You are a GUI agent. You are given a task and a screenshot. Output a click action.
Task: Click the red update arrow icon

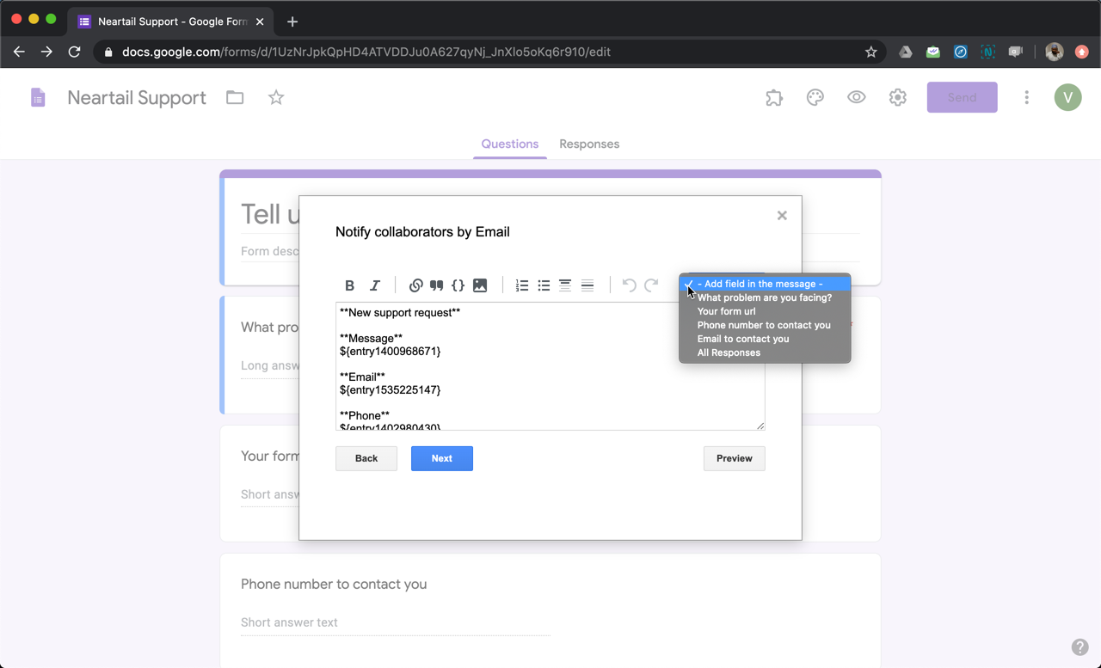pos(1082,52)
